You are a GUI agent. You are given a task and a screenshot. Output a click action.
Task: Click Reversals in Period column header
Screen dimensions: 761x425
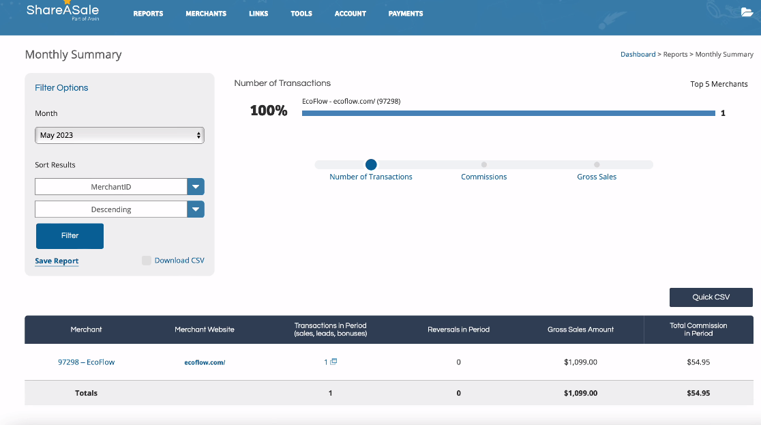coord(458,329)
